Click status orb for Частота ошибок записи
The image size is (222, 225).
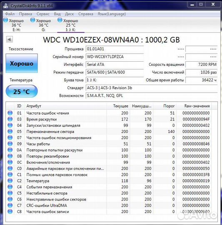pyautogui.click(x=10, y=212)
